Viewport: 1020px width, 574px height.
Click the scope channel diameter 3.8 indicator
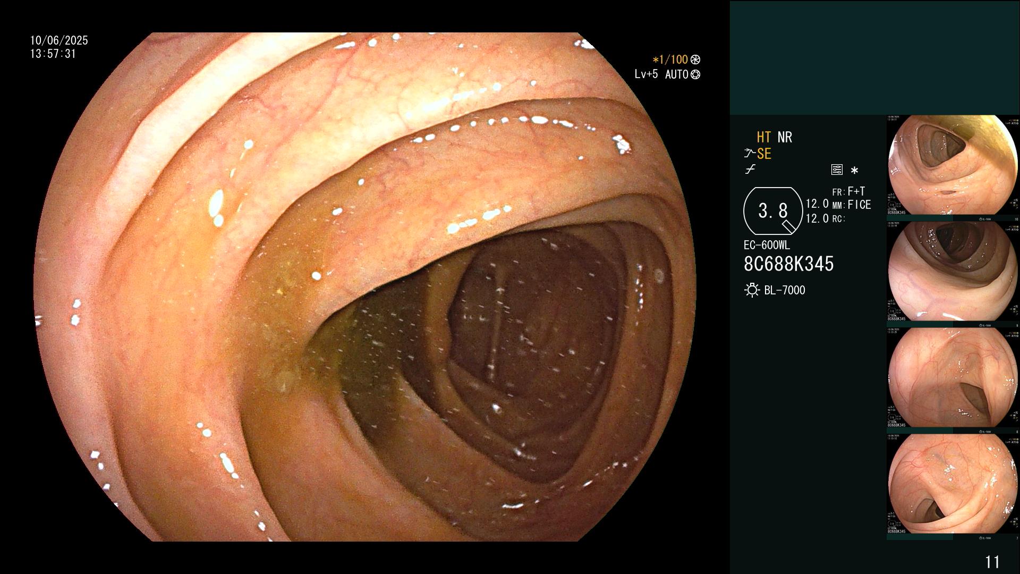click(x=773, y=211)
